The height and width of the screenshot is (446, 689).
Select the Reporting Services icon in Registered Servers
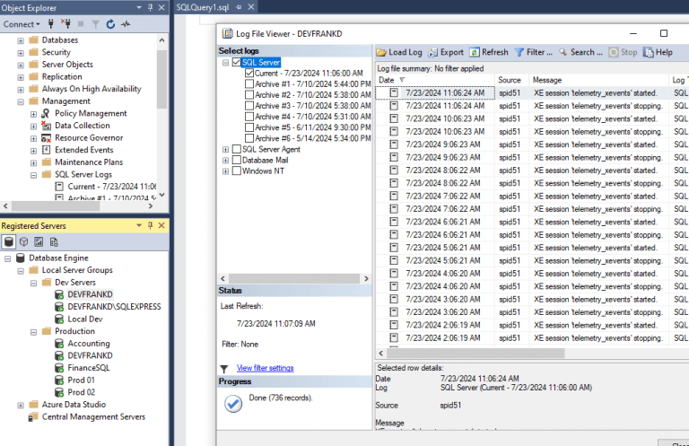pyautogui.click(x=39, y=241)
